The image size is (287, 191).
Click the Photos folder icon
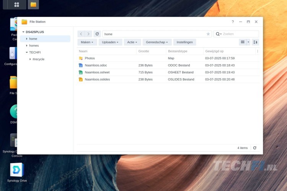81,58
